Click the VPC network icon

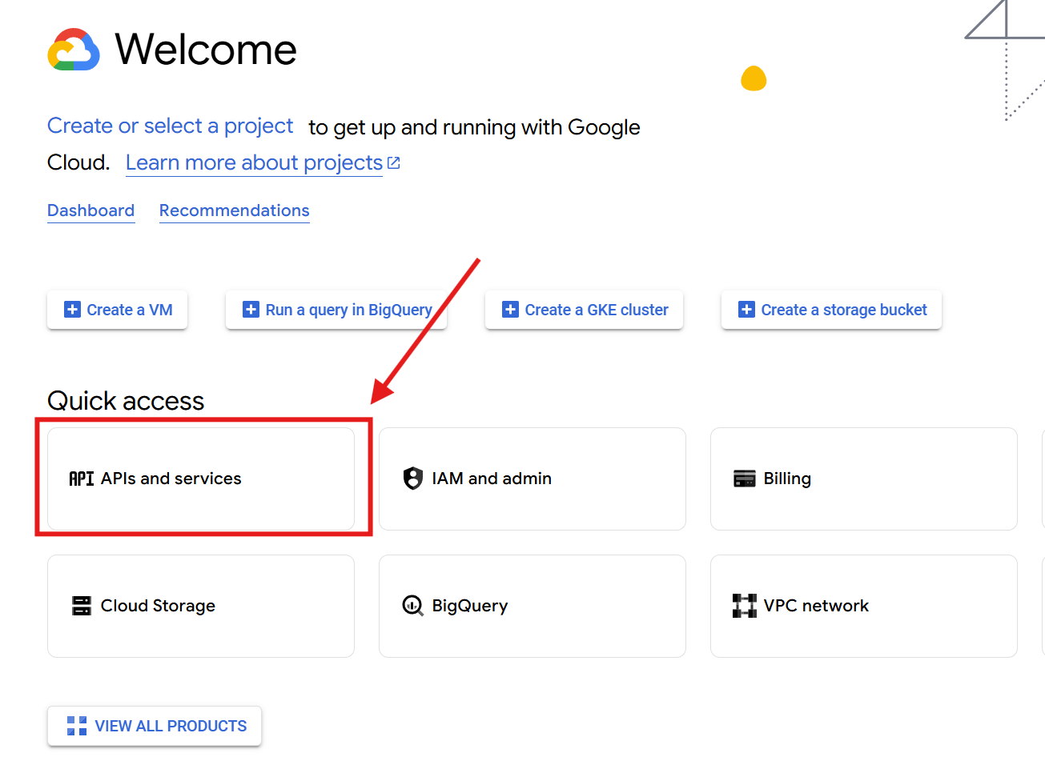coord(745,606)
